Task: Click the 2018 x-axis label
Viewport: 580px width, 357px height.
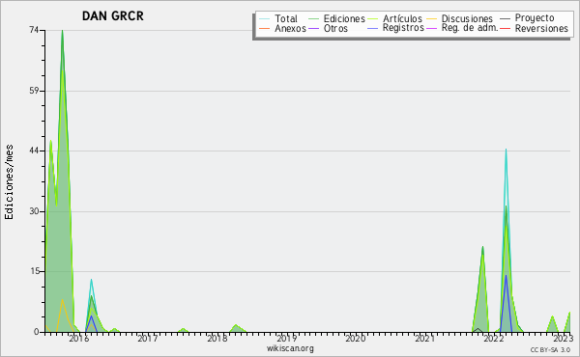Action: (217, 338)
